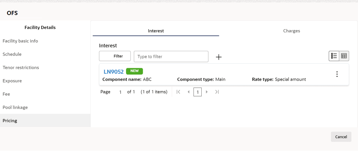Go to next page arrow

207,92
